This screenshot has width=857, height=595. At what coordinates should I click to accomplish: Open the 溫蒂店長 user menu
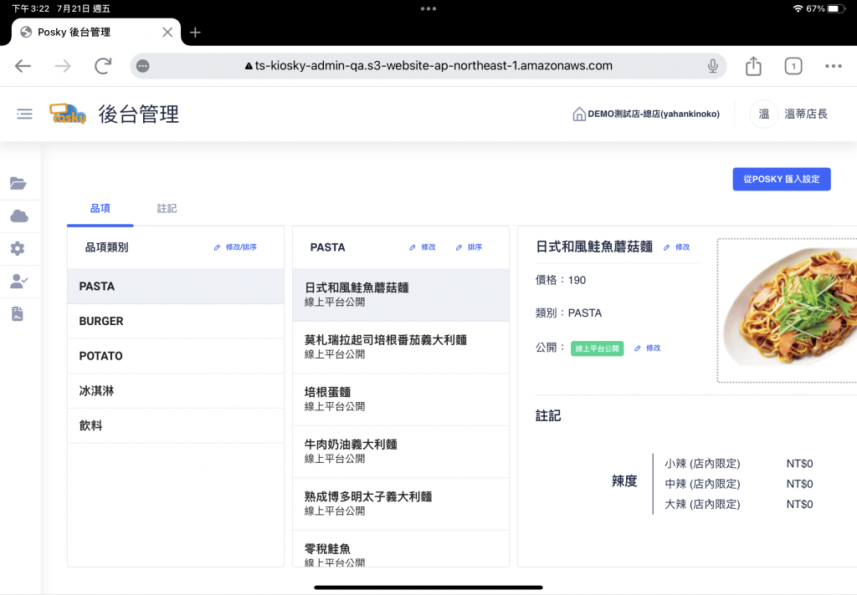coord(806,114)
